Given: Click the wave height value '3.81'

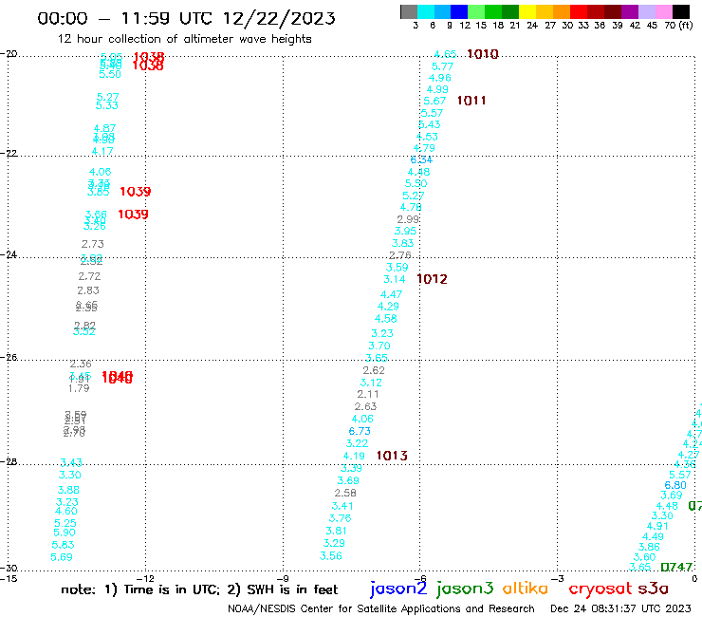Looking at the screenshot, I should click(336, 531).
